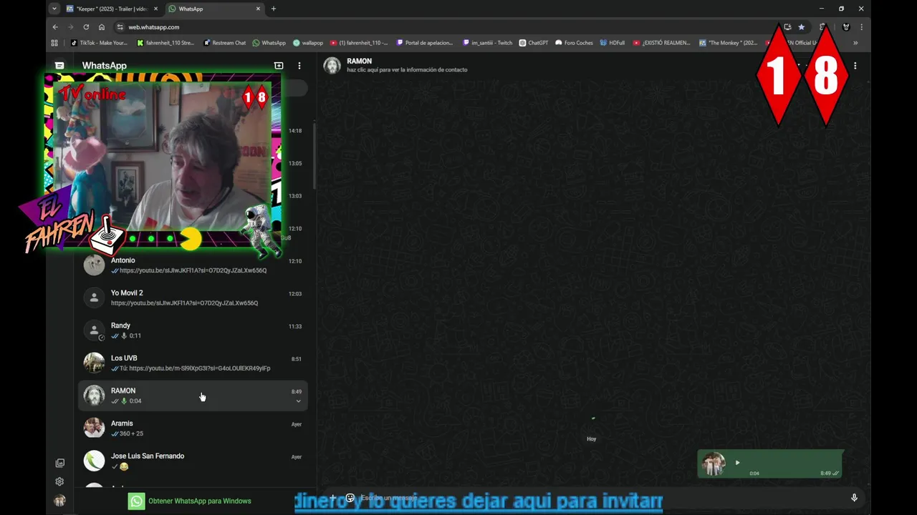The image size is (917, 515).
Task: Reload the page
Action: point(86,27)
